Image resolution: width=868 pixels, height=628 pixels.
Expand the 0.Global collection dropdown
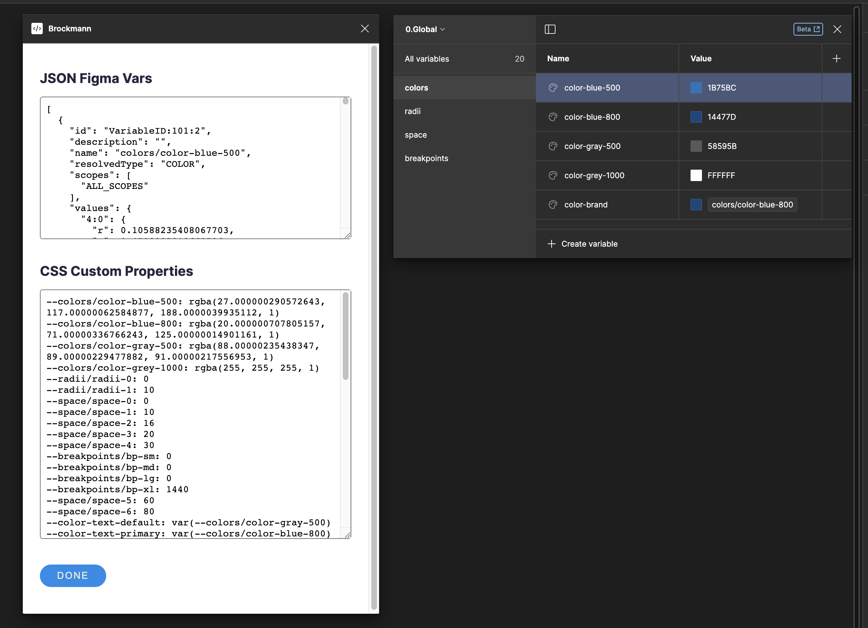click(x=425, y=29)
